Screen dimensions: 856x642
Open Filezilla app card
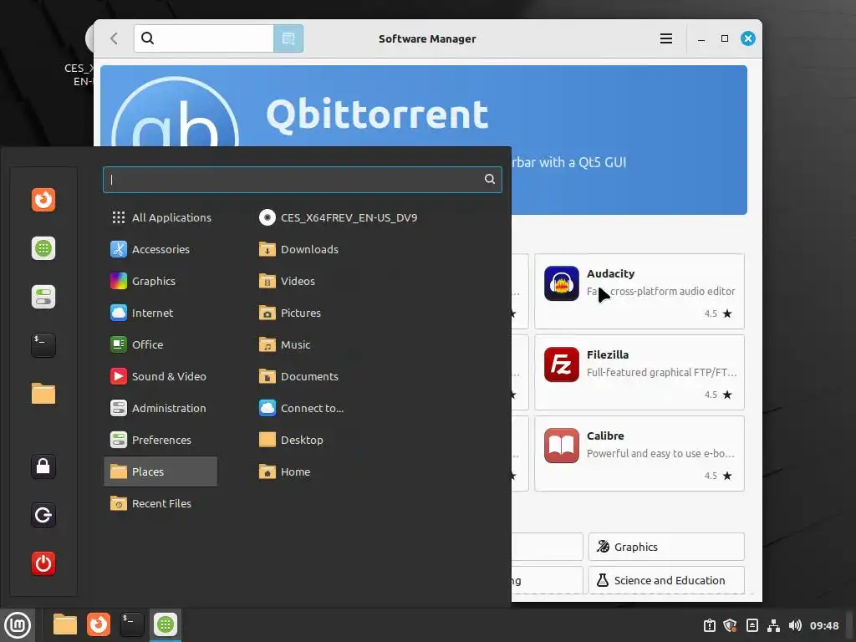pyautogui.click(x=639, y=372)
